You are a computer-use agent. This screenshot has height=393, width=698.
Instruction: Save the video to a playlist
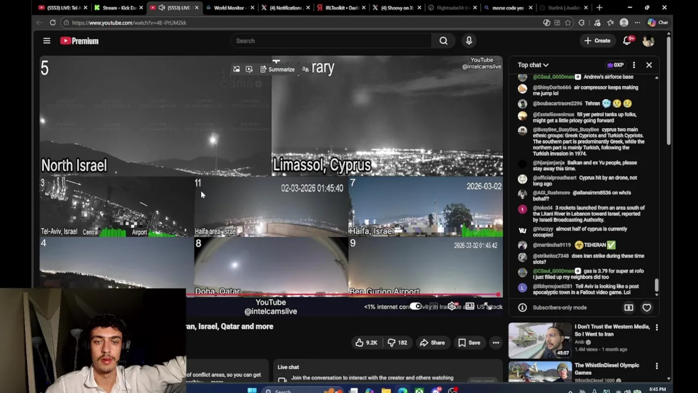coord(469,343)
